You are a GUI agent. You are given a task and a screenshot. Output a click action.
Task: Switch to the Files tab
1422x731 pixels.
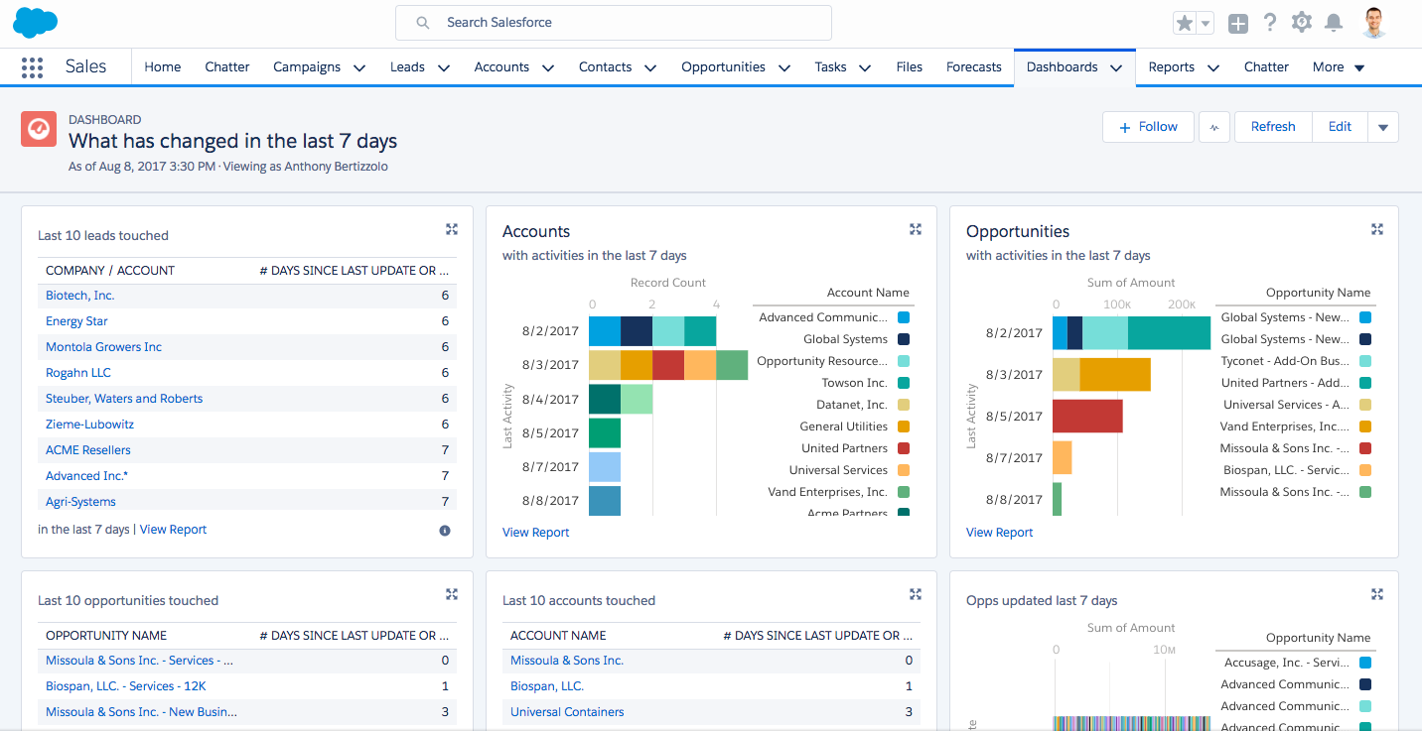(909, 67)
